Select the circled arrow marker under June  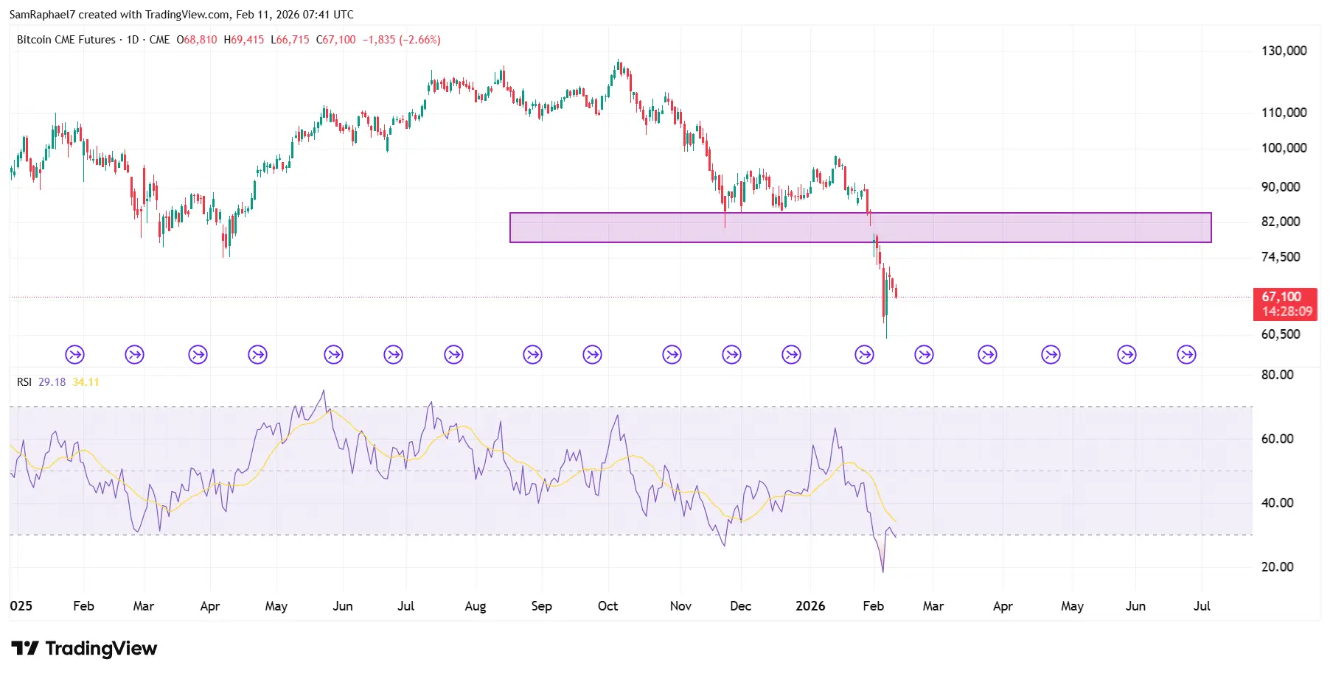pos(332,354)
